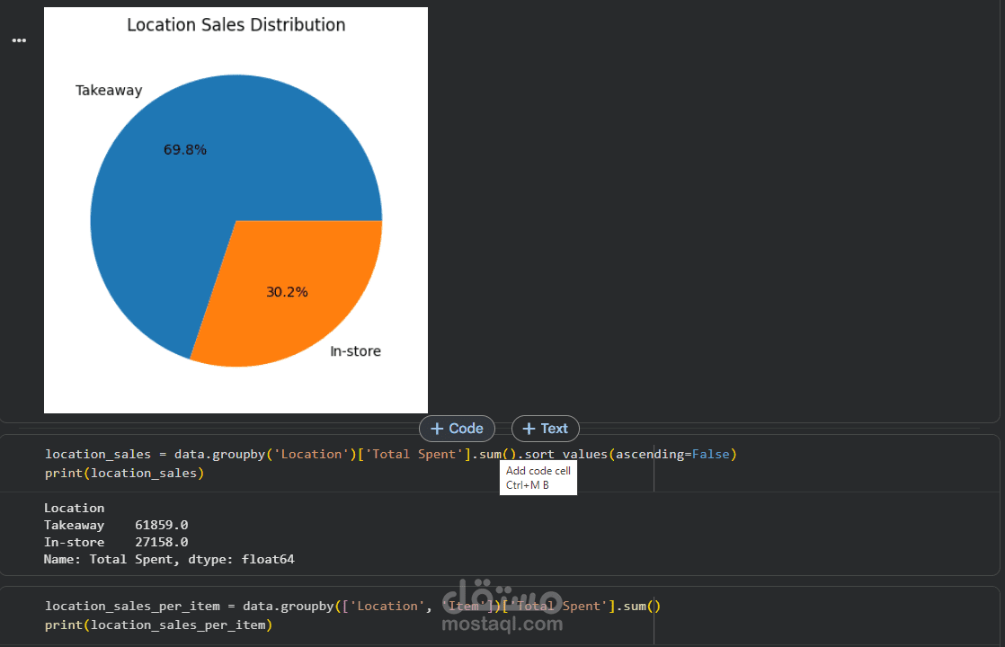Click inside the location_sales_per_item code cell
Image resolution: width=1005 pixels, height=647 pixels.
click(x=352, y=615)
